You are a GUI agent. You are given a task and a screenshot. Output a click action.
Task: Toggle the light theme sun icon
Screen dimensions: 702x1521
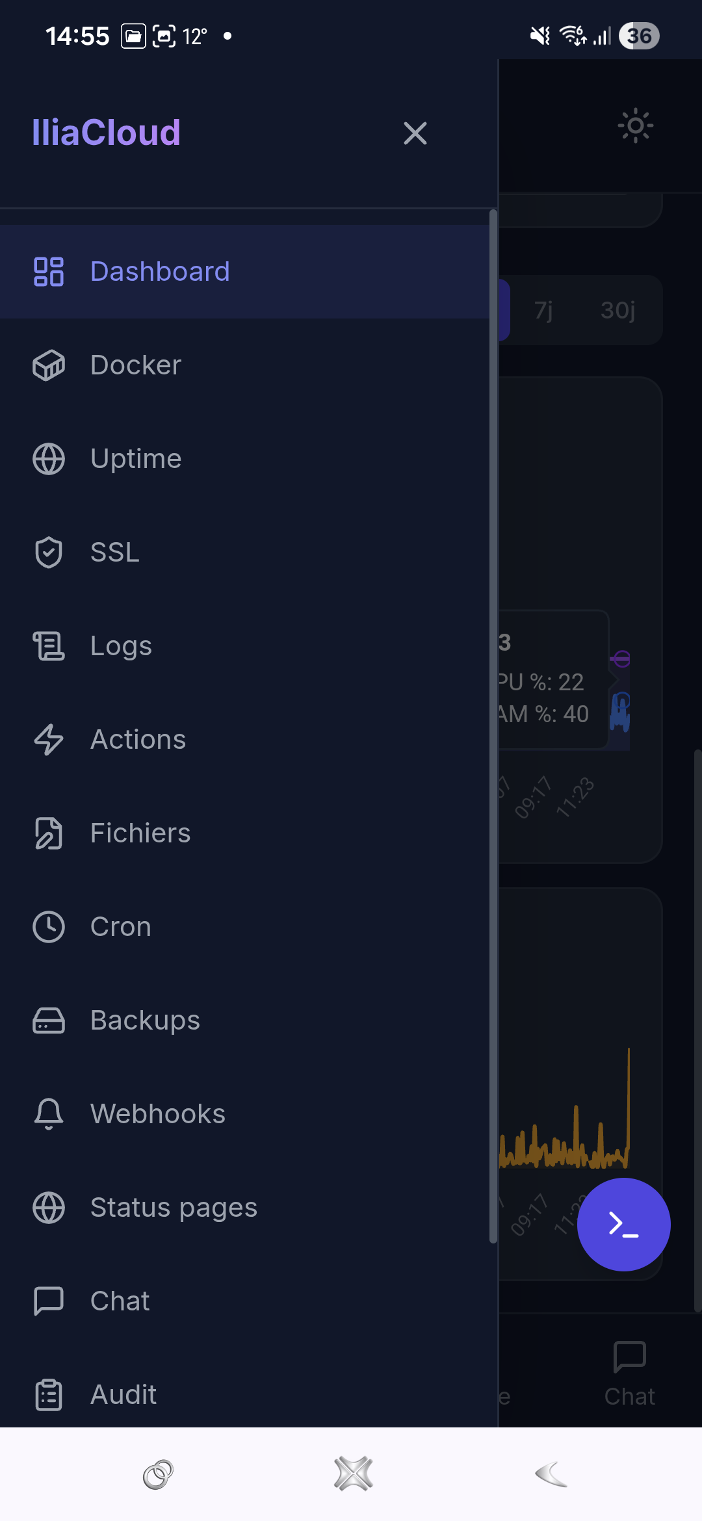coord(636,125)
